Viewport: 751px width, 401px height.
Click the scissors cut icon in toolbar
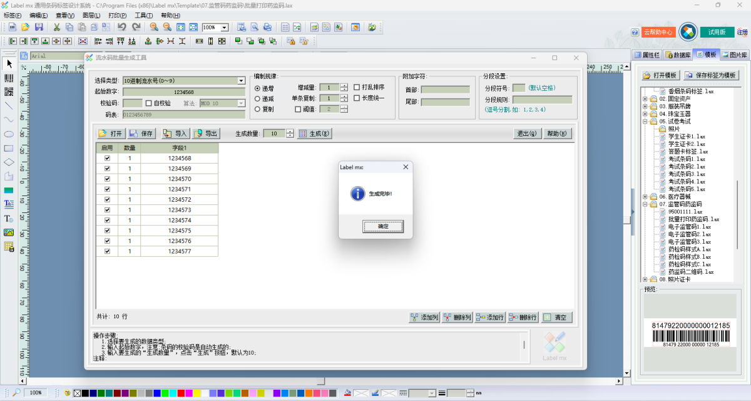pos(56,27)
